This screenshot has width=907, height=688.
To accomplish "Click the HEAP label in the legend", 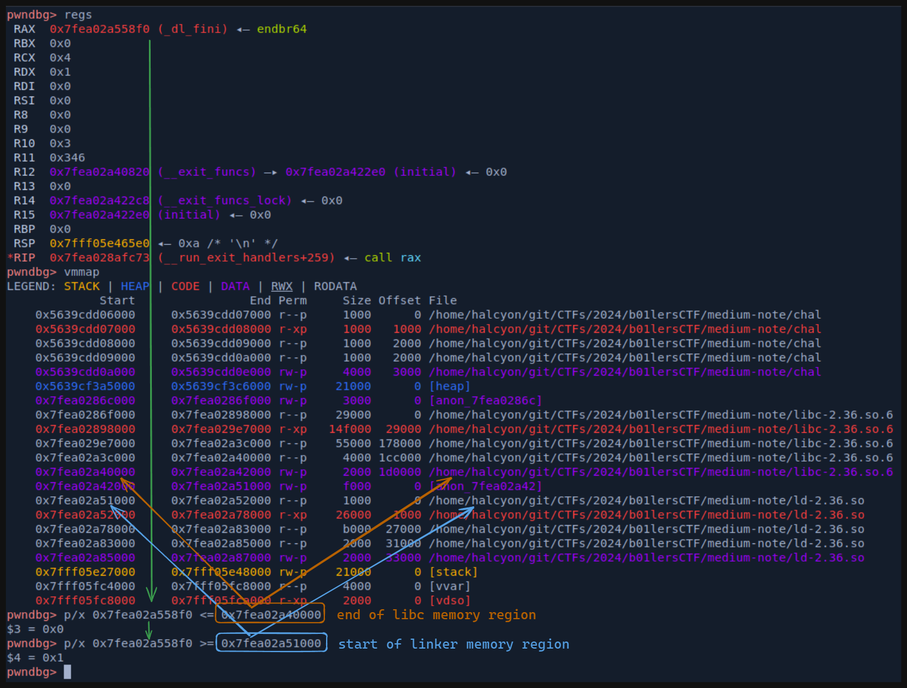I will coord(135,286).
